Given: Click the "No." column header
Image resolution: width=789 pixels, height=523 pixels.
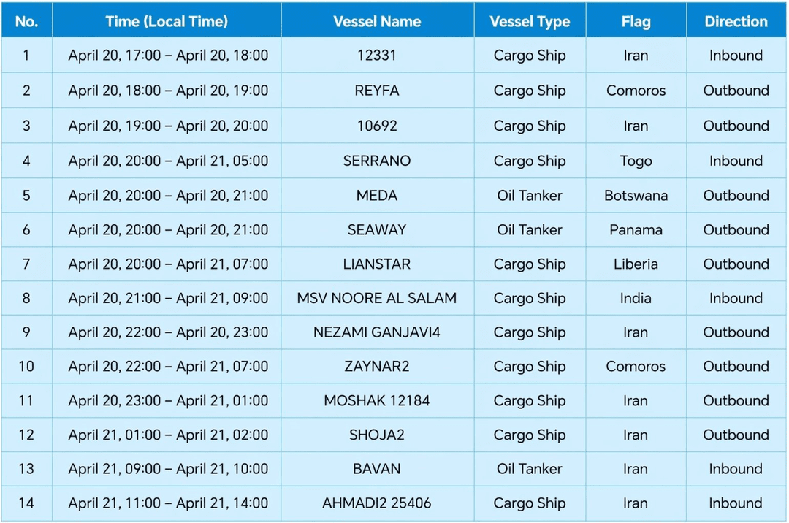Looking at the screenshot, I should click(26, 21).
